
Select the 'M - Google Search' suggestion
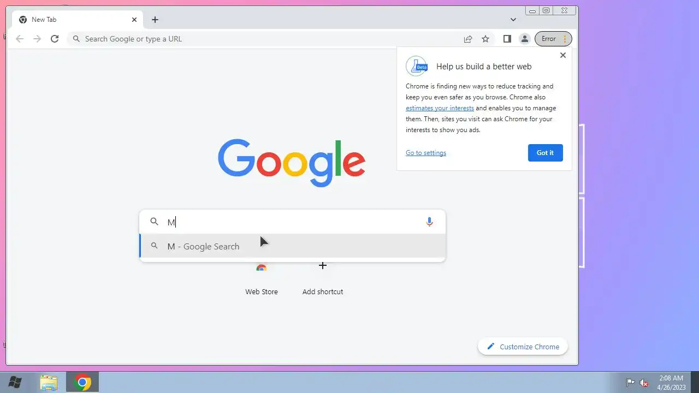click(293, 246)
